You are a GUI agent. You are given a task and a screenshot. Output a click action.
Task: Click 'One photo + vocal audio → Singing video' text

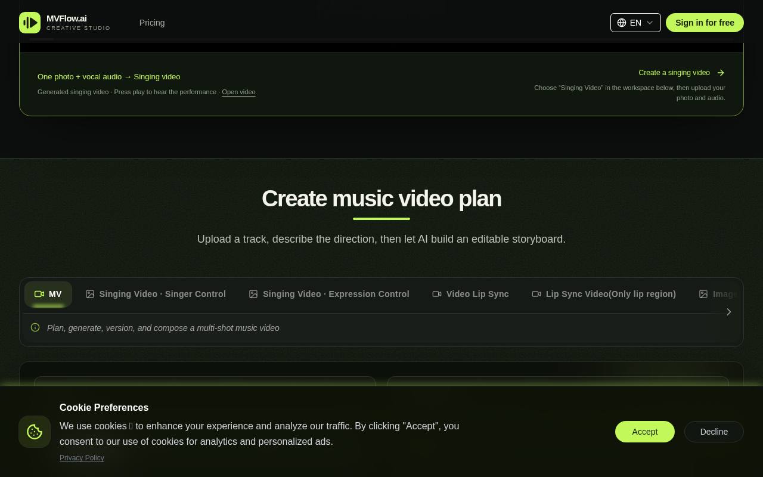point(109,77)
